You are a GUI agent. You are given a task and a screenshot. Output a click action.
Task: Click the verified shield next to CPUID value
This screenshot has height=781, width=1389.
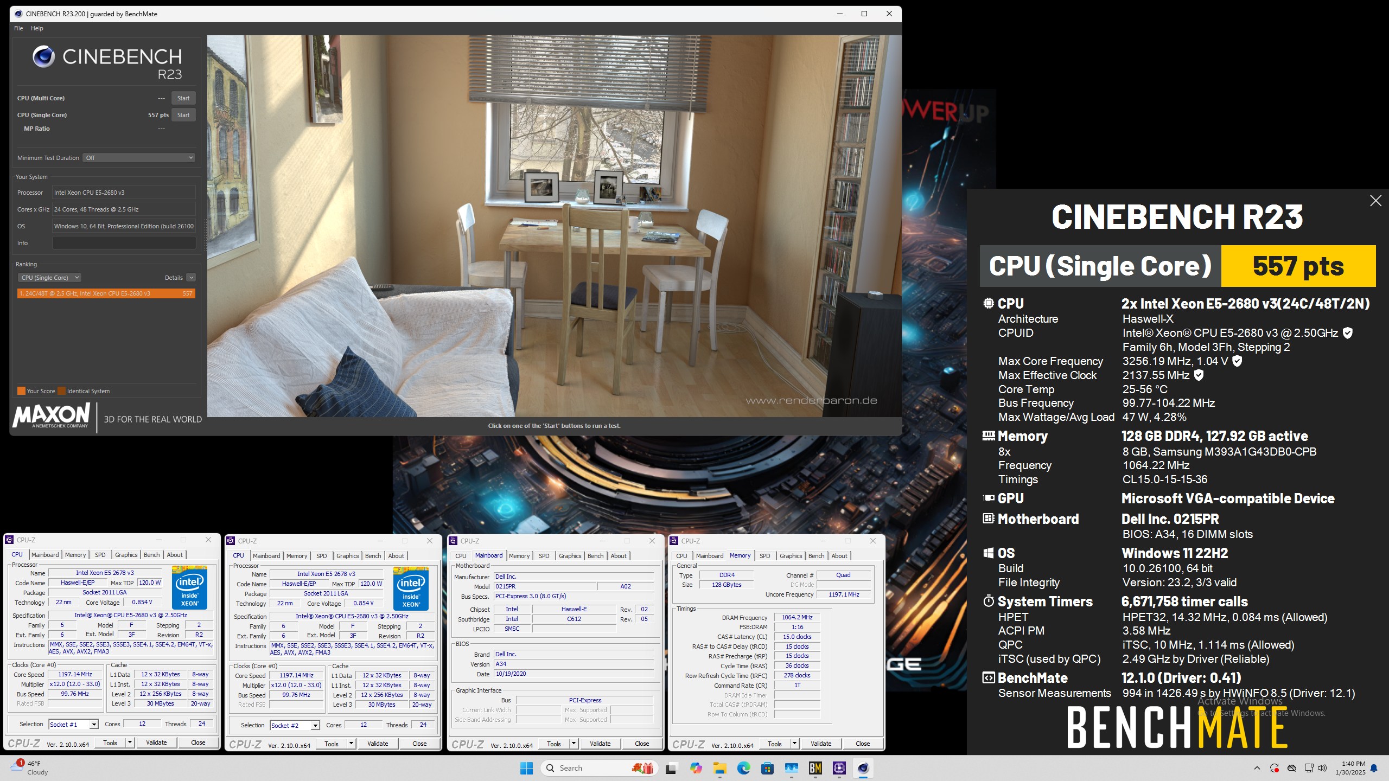tap(1347, 333)
